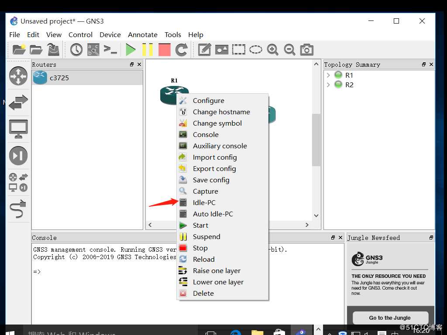The width and height of the screenshot is (447, 335).
Task: Click the Save project as icon
Action: [53, 50]
